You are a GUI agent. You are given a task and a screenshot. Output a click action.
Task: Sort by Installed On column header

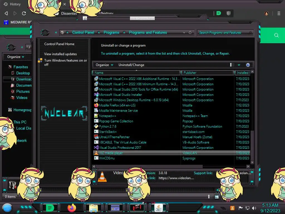pyautogui.click(x=242, y=73)
